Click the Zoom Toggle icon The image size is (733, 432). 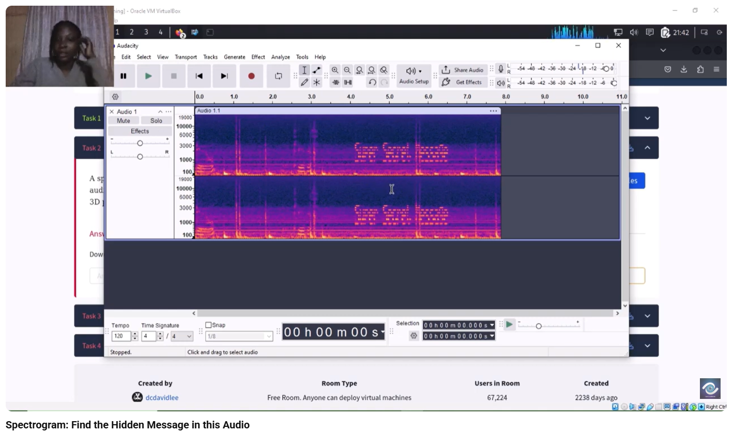[x=384, y=70]
